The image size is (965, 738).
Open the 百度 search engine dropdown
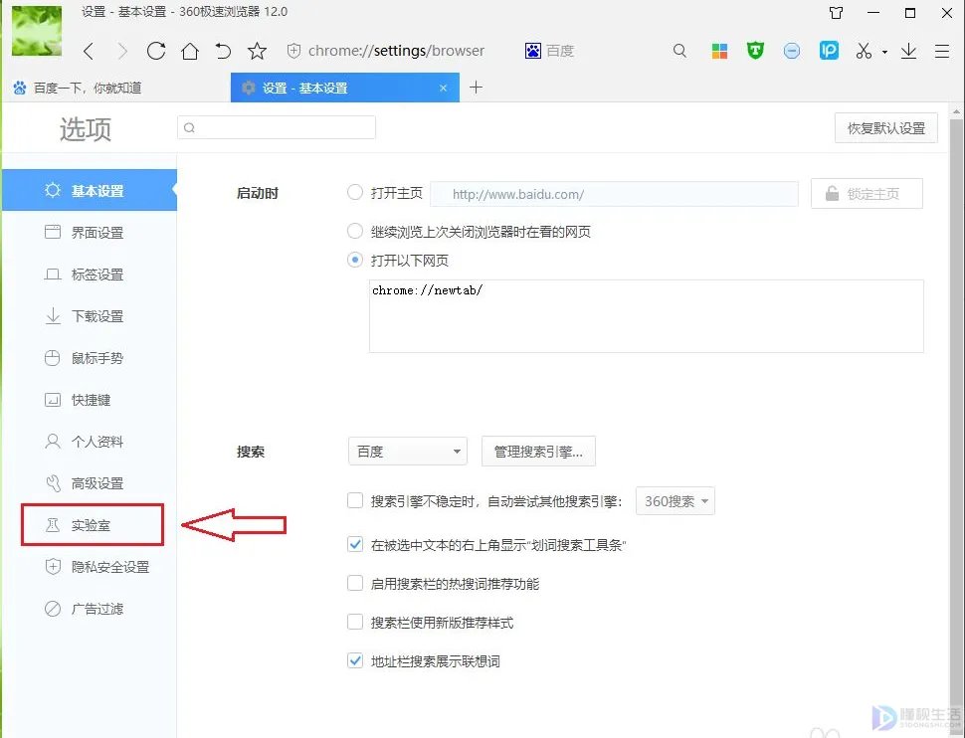click(408, 452)
